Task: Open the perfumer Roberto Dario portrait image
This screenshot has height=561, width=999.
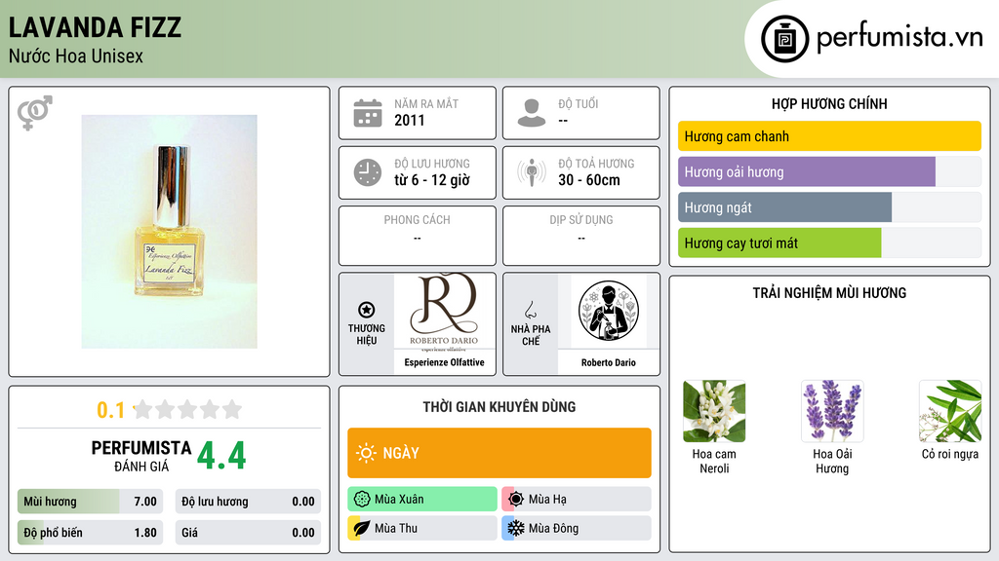Action: click(x=609, y=311)
